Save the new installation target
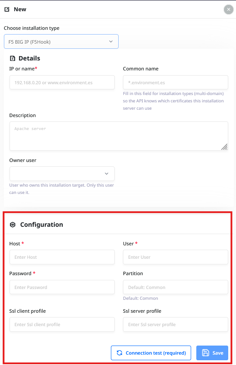This screenshot has width=236, height=365. pos(212,353)
